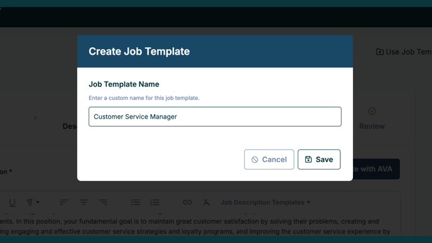Viewport: 432px width, 243px height.
Task: Click the job description body text
Action: (195, 226)
